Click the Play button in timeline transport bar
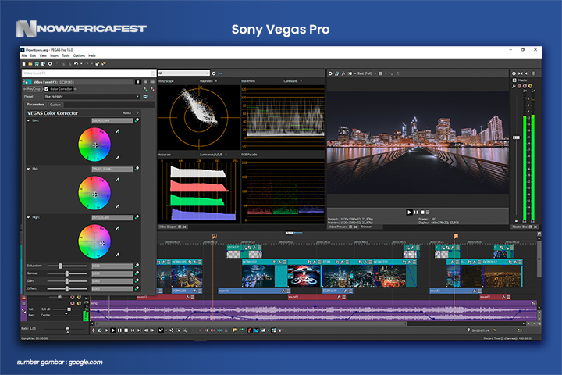The height and width of the screenshot is (375, 562). [x=113, y=330]
